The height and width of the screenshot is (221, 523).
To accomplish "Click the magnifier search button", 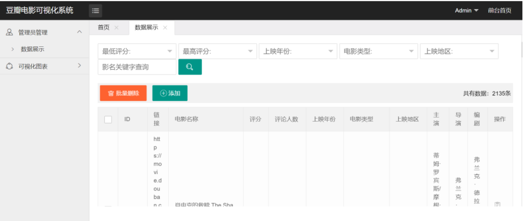I will pyautogui.click(x=190, y=67).
